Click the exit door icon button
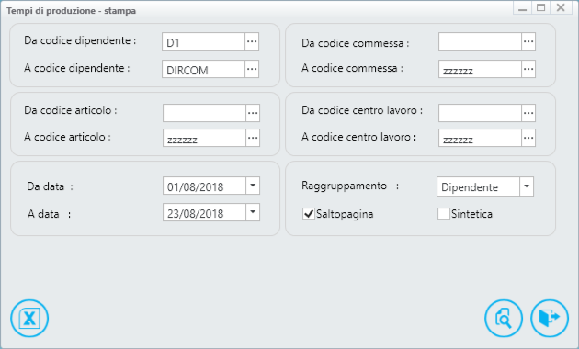 click(550, 318)
